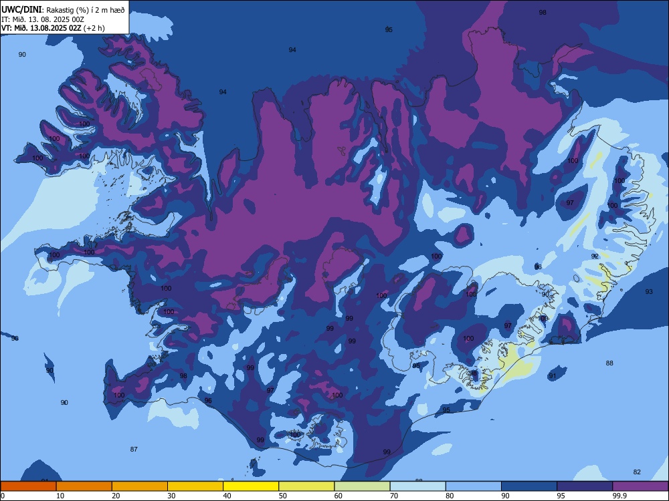Image resolution: width=669 pixels, height=501 pixels.
Task: Select the 92 humidity value on the map
Action: (595, 256)
